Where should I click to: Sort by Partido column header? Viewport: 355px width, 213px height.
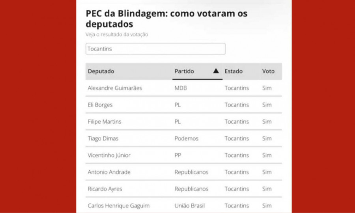tap(184, 71)
